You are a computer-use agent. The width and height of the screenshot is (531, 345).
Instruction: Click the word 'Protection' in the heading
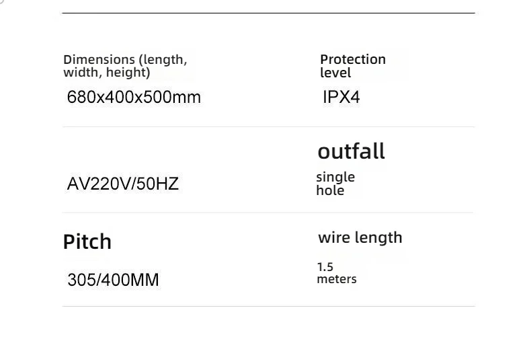point(353,60)
